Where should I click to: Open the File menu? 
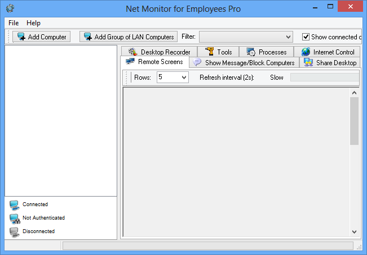[14, 23]
